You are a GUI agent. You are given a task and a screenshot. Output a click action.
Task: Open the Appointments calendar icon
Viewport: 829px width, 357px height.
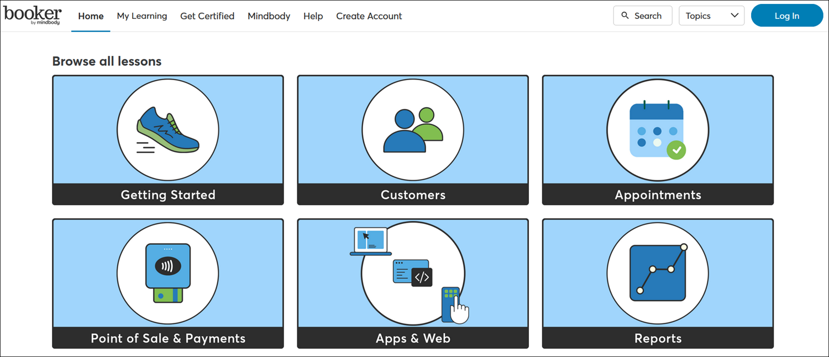[658, 130]
